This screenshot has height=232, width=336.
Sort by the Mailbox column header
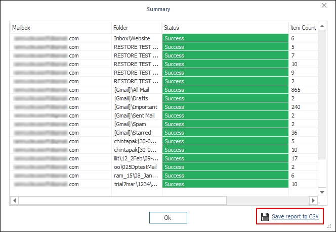click(61, 28)
